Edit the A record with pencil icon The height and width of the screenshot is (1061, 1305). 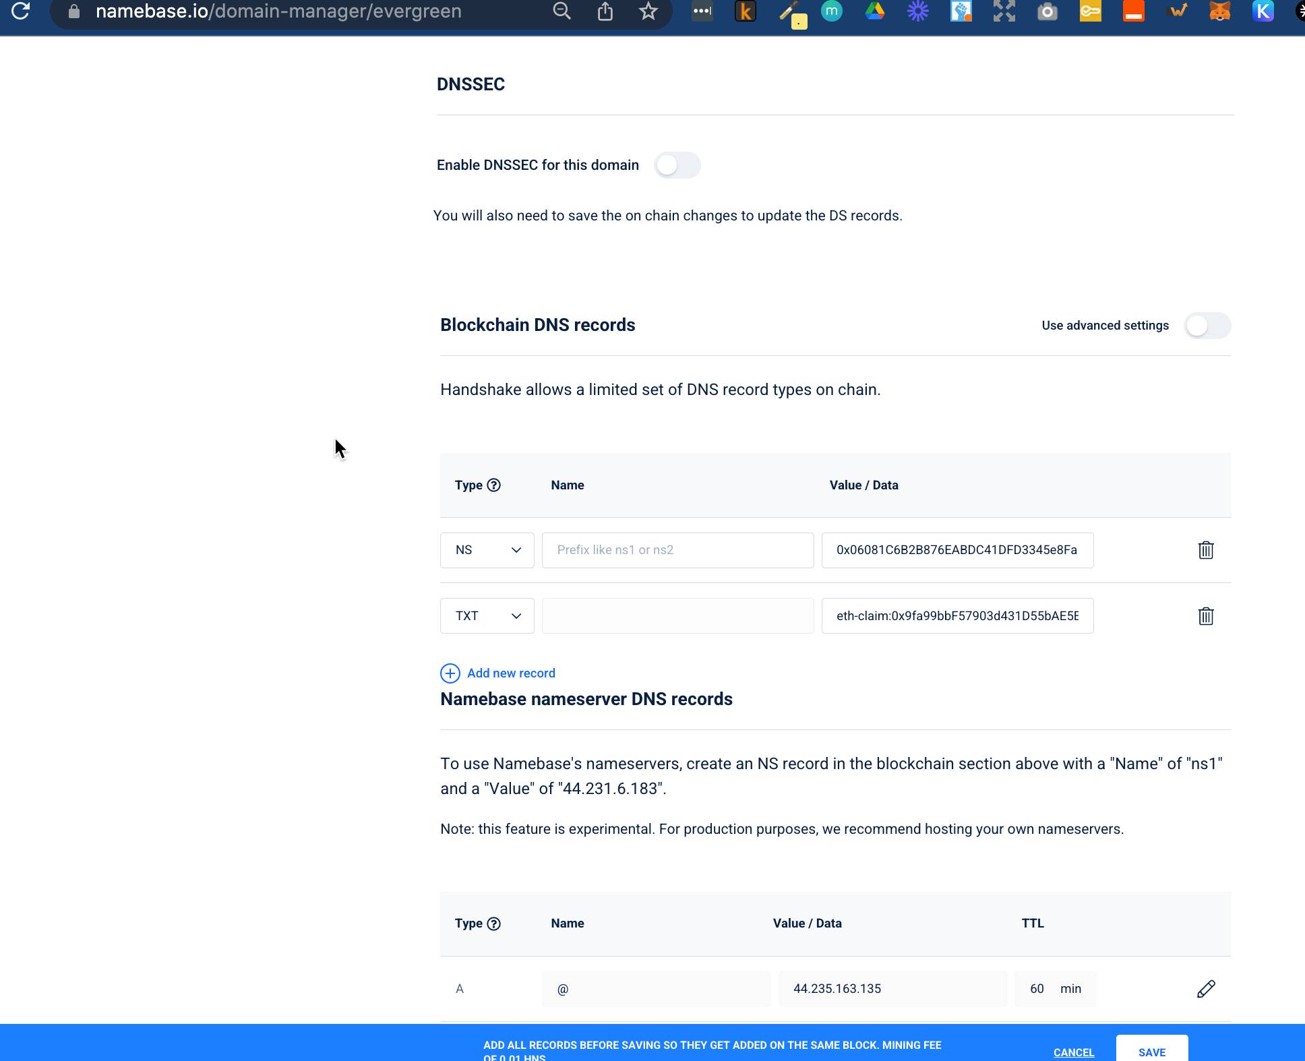click(x=1205, y=989)
